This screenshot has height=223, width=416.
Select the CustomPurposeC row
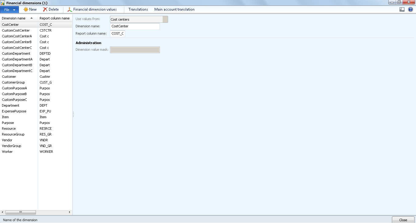(x=36, y=100)
